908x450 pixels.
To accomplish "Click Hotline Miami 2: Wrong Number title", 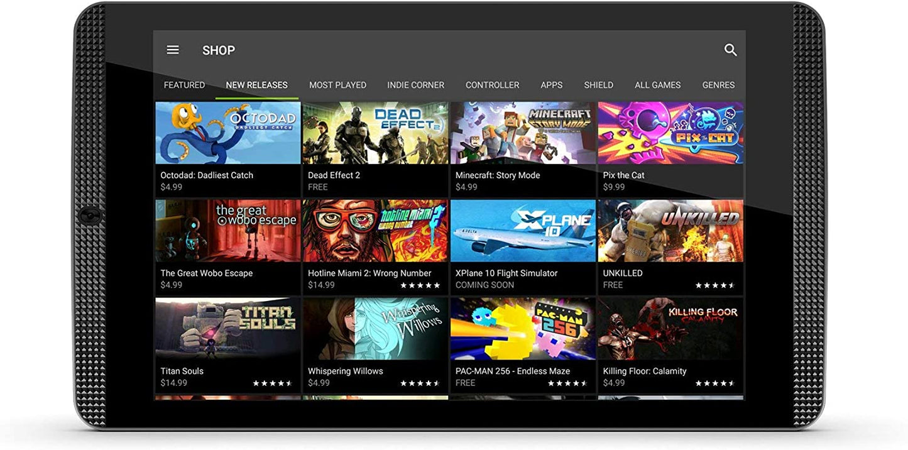I will (369, 273).
